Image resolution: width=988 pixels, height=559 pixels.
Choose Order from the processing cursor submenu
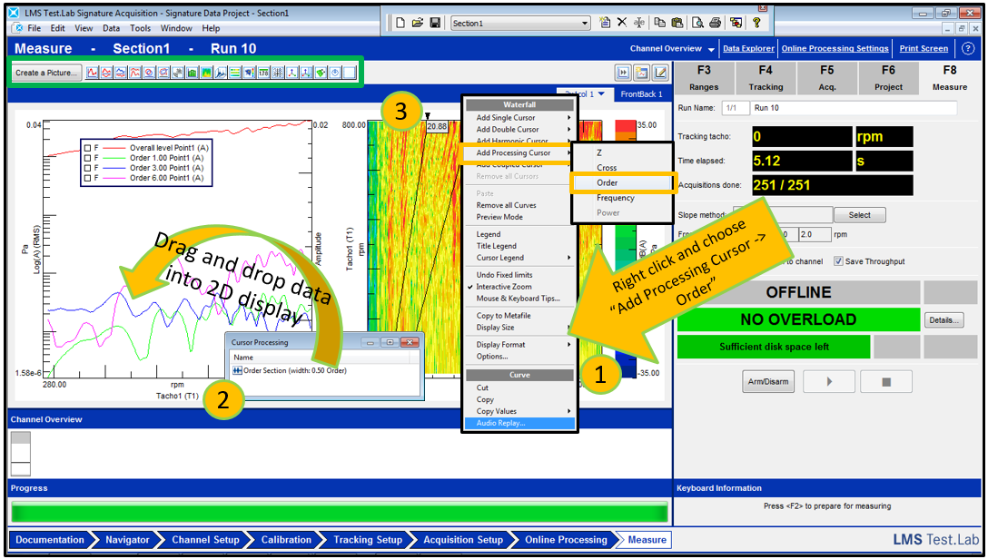[x=608, y=182]
